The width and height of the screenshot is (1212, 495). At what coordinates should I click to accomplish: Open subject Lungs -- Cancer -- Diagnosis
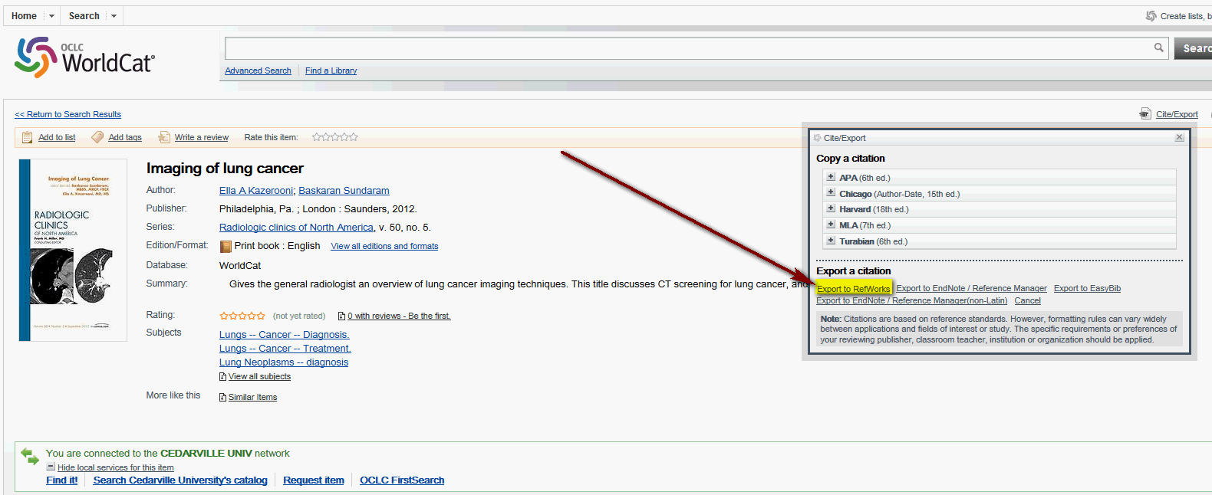coord(285,335)
